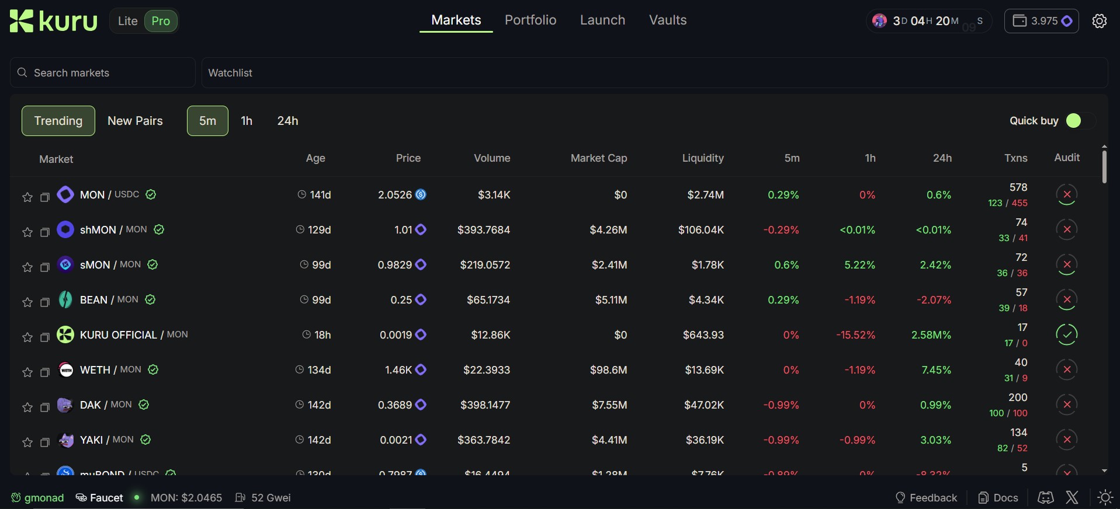Open the Discord icon in footer
This screenshot has width=1120, height=509.
pos(1046,497)
